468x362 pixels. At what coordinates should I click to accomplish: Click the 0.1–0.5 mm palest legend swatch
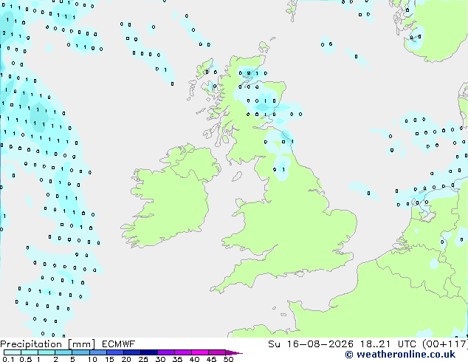(x=13, y=352)
